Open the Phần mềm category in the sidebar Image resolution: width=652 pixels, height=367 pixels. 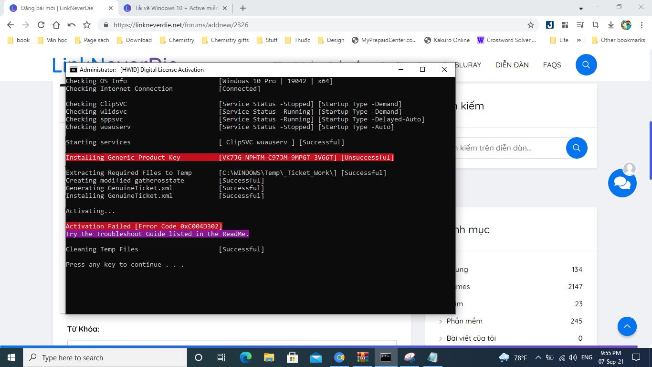coord(464,321)
